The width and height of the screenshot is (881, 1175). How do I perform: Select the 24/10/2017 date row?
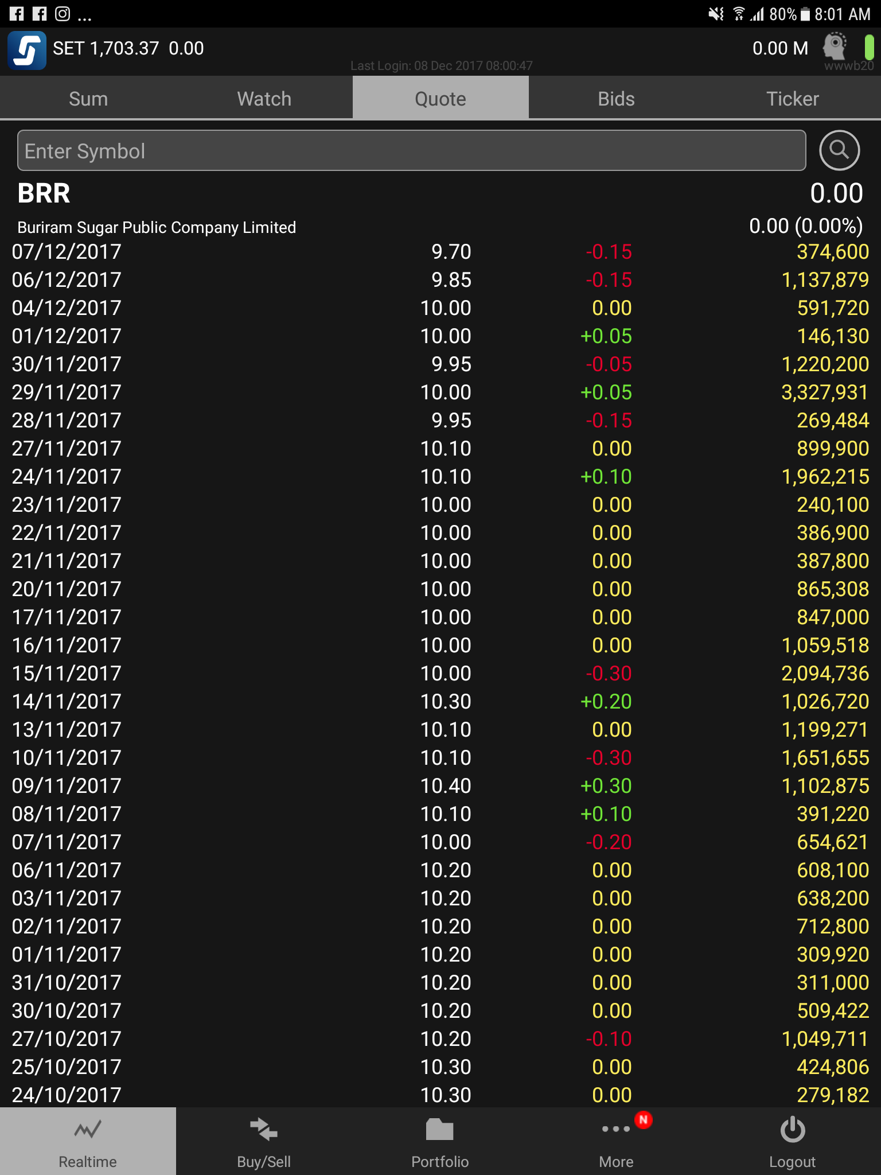[x=440, y=1095]
